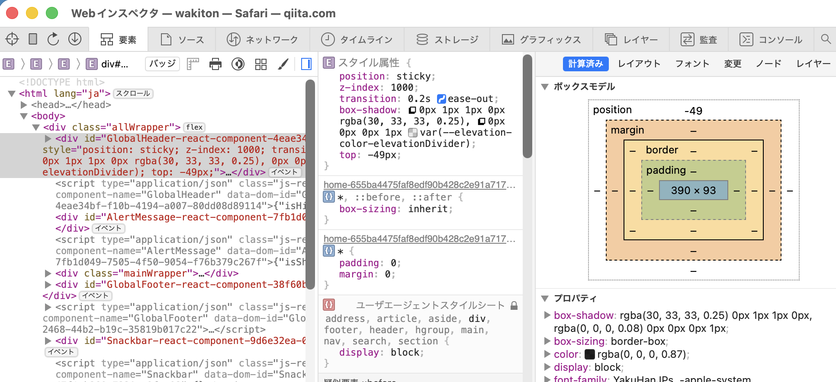Select the フォント sidebar tab
The height and width of the screenshot is (382, 836).
click(x=692, y=64)
